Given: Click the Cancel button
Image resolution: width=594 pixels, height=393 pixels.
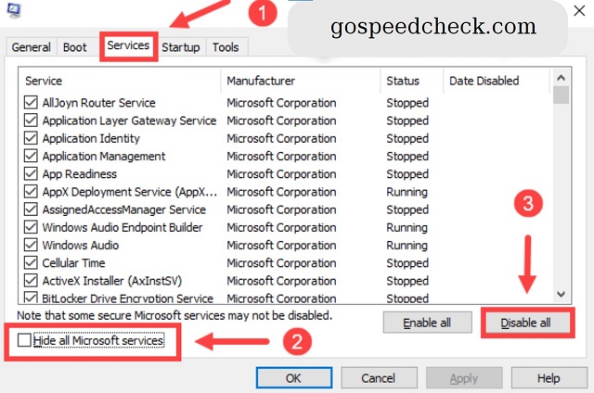Looking at the screenshot, I should point(379,378).
